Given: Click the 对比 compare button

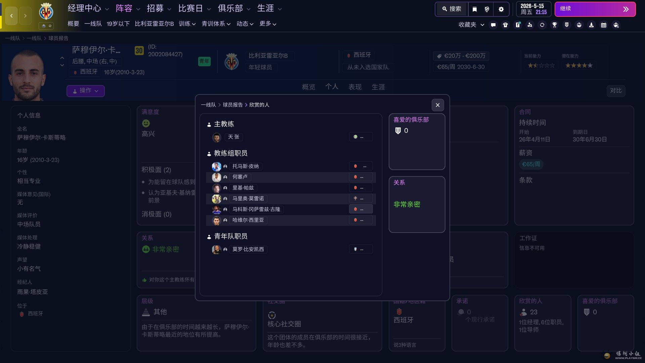Looking at the screenshot, I should click(616, 91).
